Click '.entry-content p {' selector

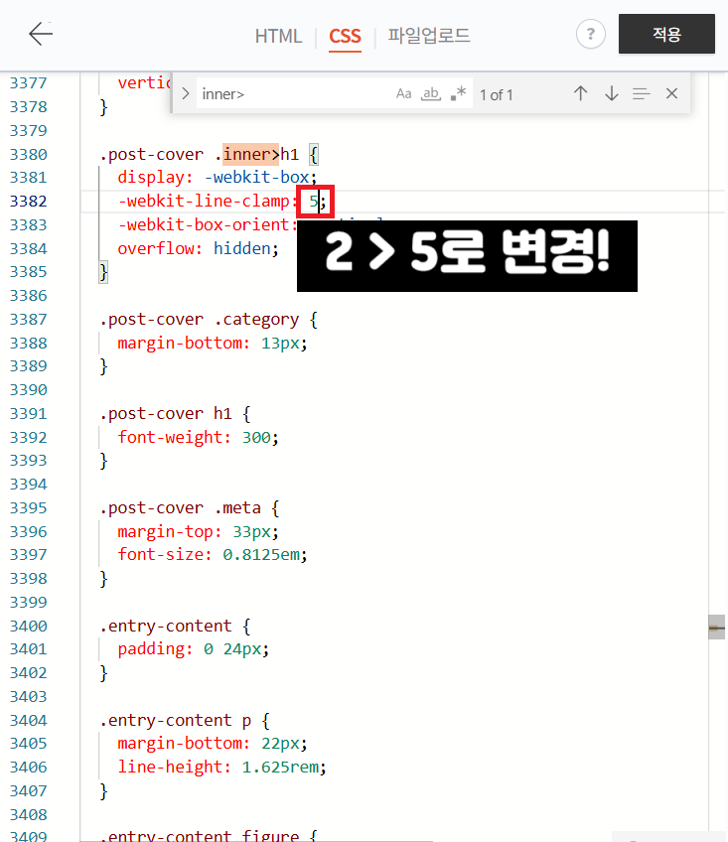[185, 720]
